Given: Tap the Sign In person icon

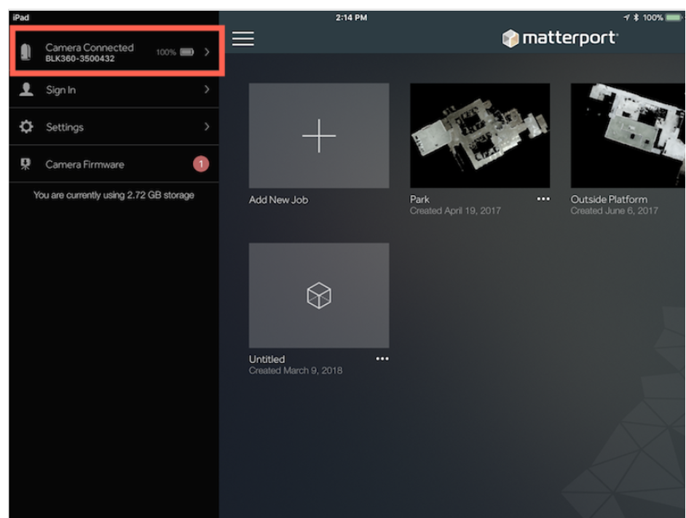Looking at the screenshot, I should tap(26, 89).
